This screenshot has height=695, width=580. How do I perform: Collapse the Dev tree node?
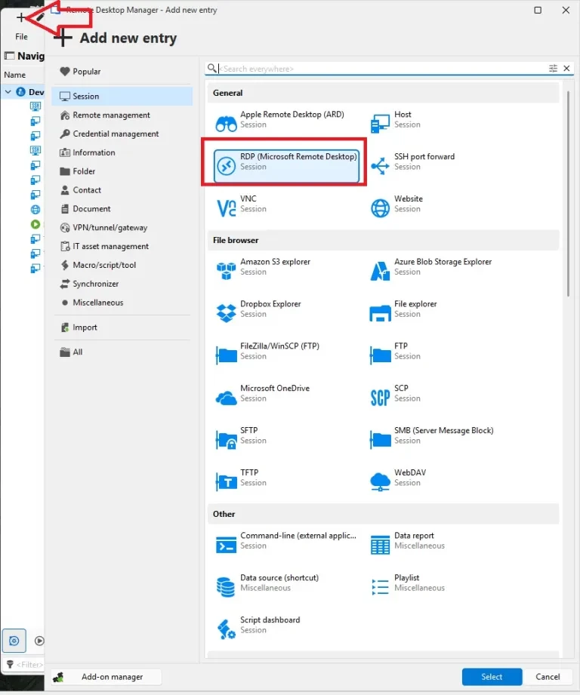[x=8, y=92]
